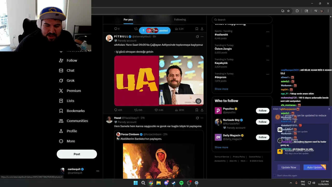Open the Chrome three-dot menu
Screen dimensions: 332x187
(x=328, y=11)
